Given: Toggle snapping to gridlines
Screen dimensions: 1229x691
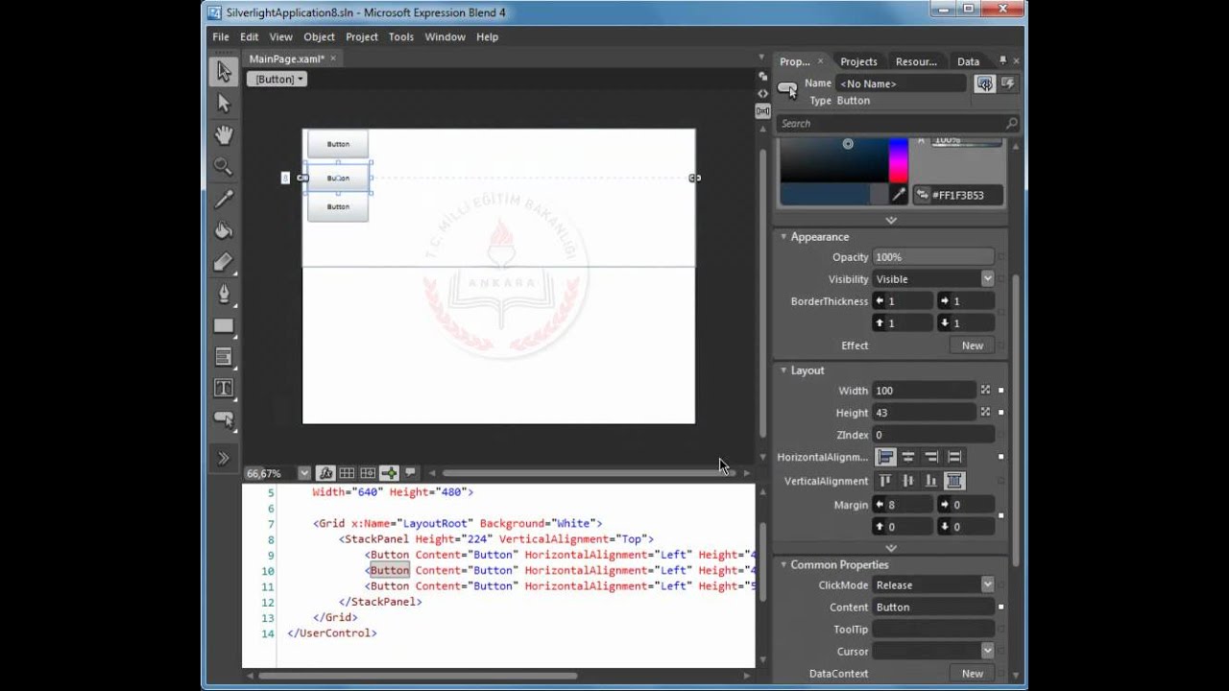Looking at the screenshot, I should [x=368, y=473].
